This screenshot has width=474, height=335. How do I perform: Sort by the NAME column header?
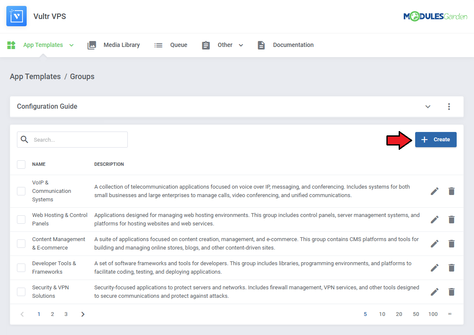pyautogui.click(x=39, y=165)
